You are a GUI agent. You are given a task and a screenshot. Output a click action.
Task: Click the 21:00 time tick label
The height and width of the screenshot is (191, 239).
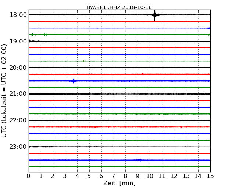tap(18, 94)
